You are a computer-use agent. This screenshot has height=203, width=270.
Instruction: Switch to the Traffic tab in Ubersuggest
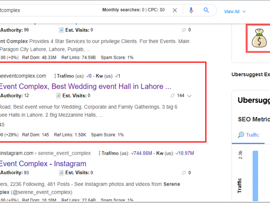coord(248,135)
